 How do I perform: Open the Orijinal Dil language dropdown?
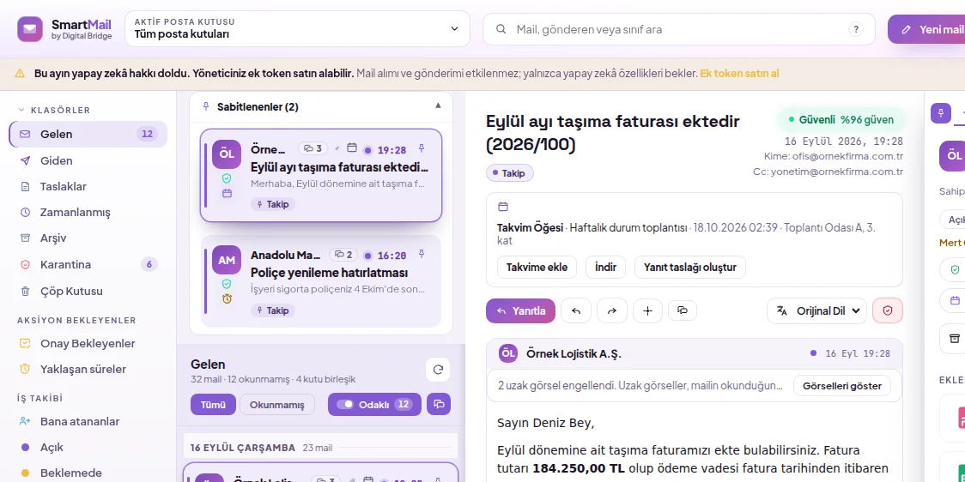[x=816, y=311]
